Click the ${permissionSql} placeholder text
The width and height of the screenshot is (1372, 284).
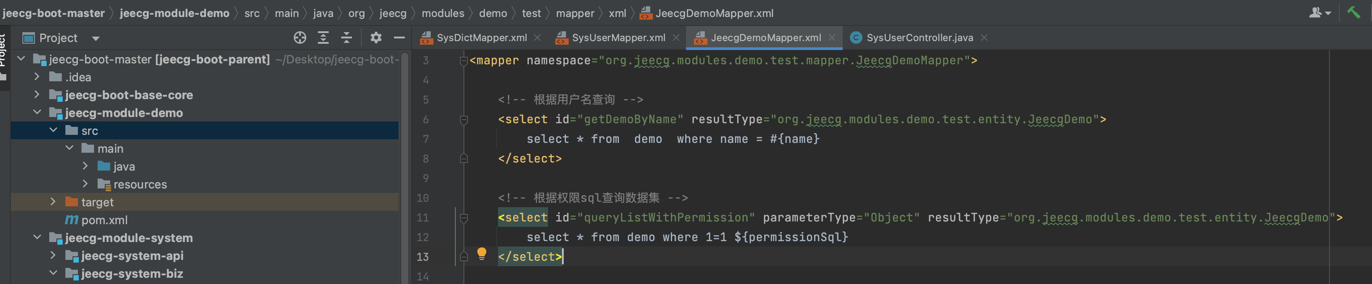click(791, 237)
